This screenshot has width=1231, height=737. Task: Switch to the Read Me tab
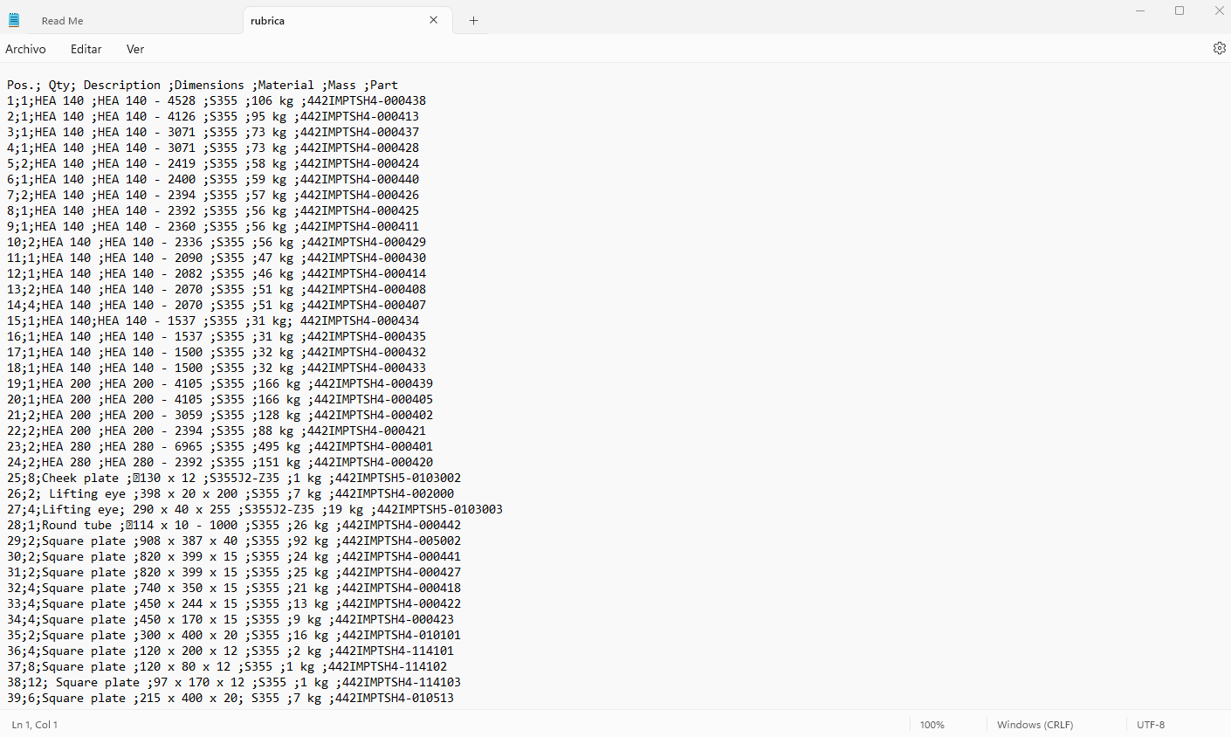63,21
